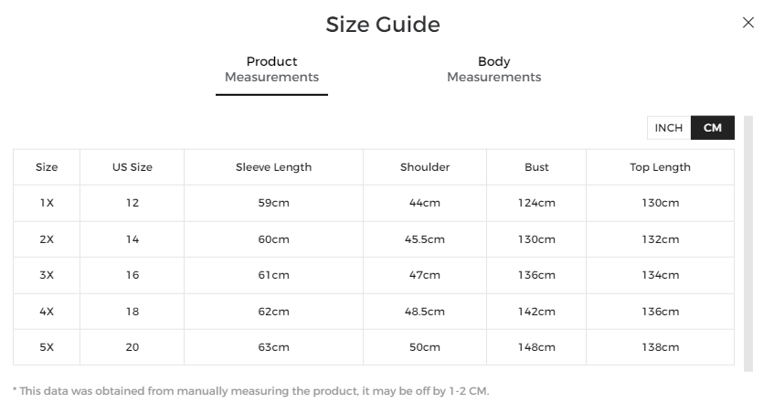This screenshot has height=403, width=774.
Task: Click the 148cm bust value cell
Action: point(536,347)
